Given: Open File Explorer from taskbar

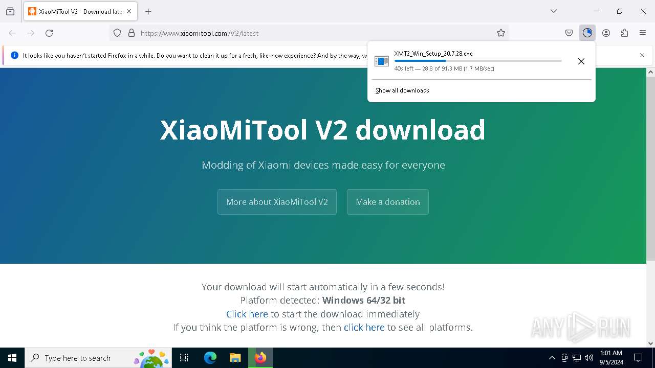Looking at the screenshot, I should (235, 358).
